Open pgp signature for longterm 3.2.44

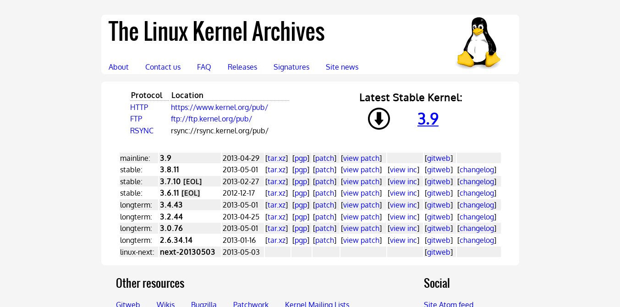coord(301,217)
